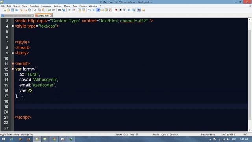Open the Search menu
The image size is (252, 142).
(x=17, y=6)
